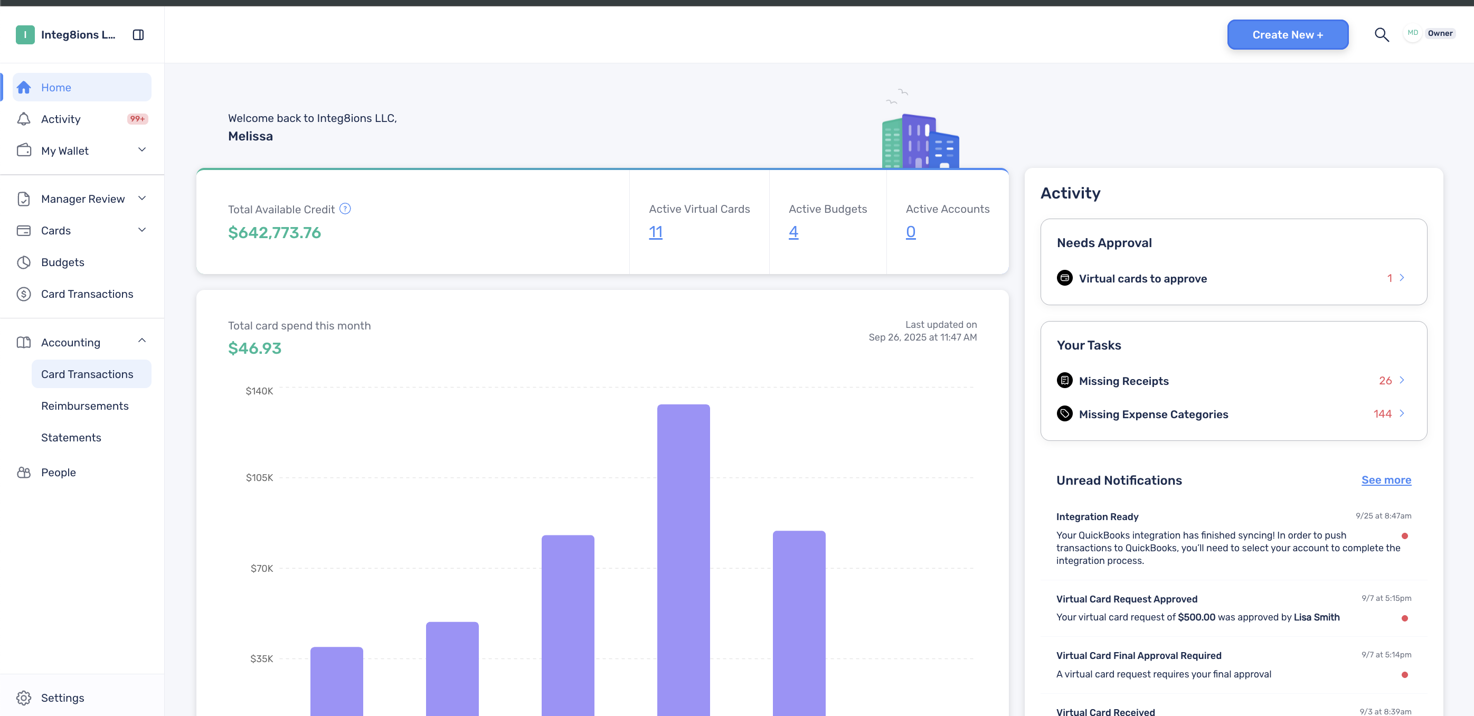Viewport: 1474px width, 716px height.
Task: Open the MD user avatar
Action: (x=1413, y=33)
